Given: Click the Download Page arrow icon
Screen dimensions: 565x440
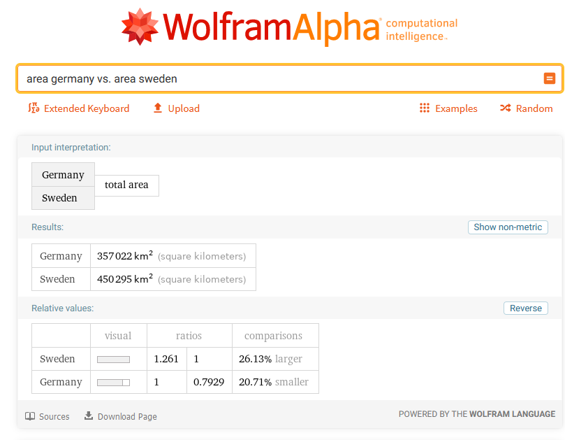Looking at the screenshot, I should coord(89,416).
